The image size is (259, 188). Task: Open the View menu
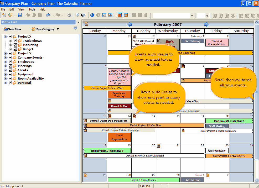[x=21, y=9]
